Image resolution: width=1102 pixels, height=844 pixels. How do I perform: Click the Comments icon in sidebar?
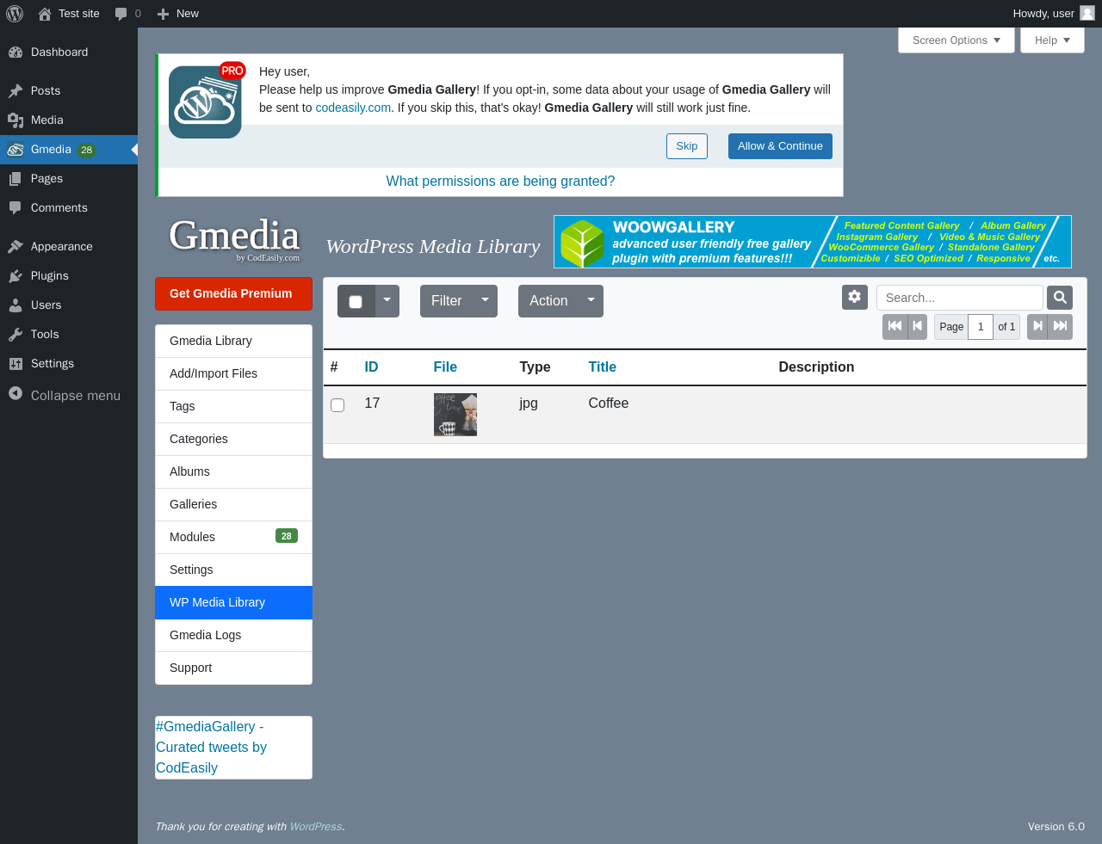coord(15,208)
